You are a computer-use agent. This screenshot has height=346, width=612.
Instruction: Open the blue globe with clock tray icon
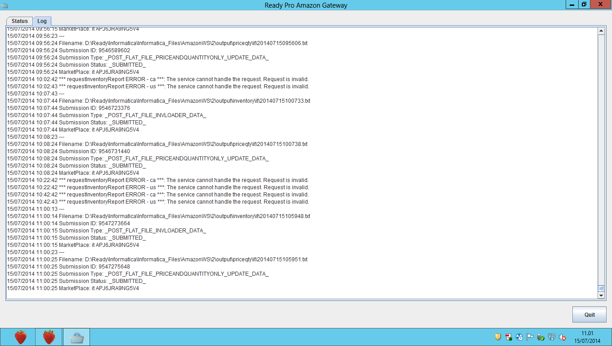519,337
